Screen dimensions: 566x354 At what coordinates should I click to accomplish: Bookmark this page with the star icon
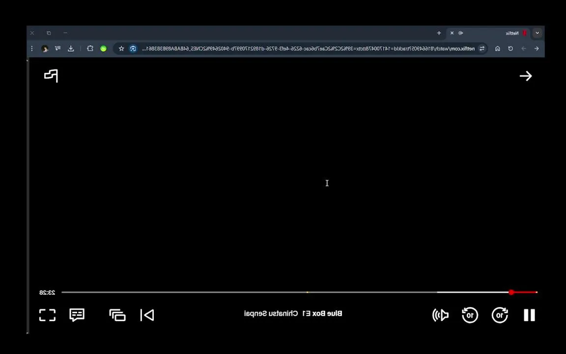click(x=121, y=48)
